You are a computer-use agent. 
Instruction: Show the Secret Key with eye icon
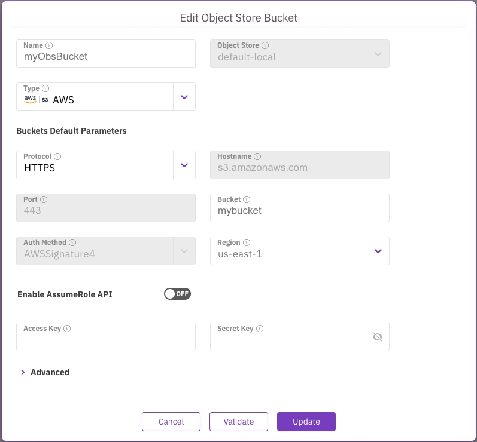pos(377,337)
